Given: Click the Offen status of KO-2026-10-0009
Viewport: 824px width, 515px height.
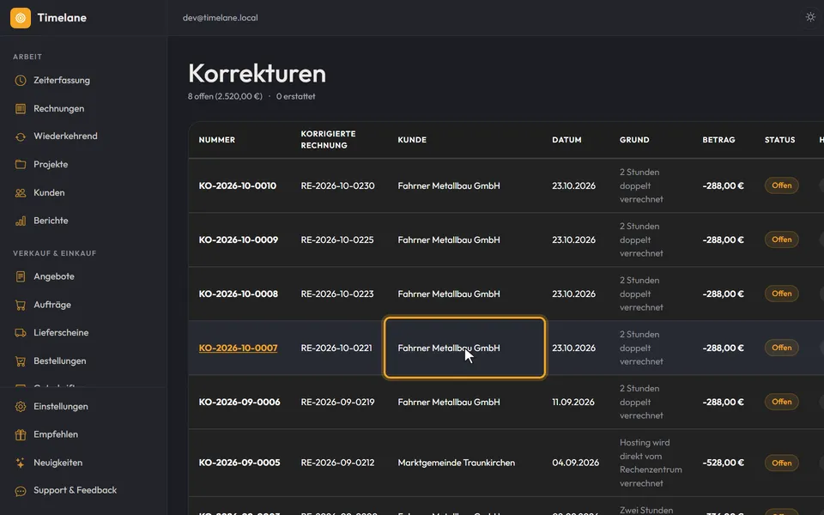Looking at the screenshot, I should coord(781,239).
